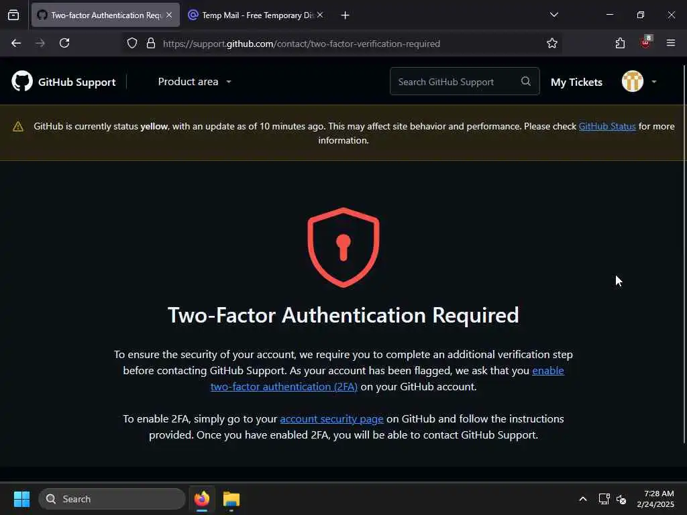
Task: Open the Firefox View icon left of the tabs
Action: point(13,15)
